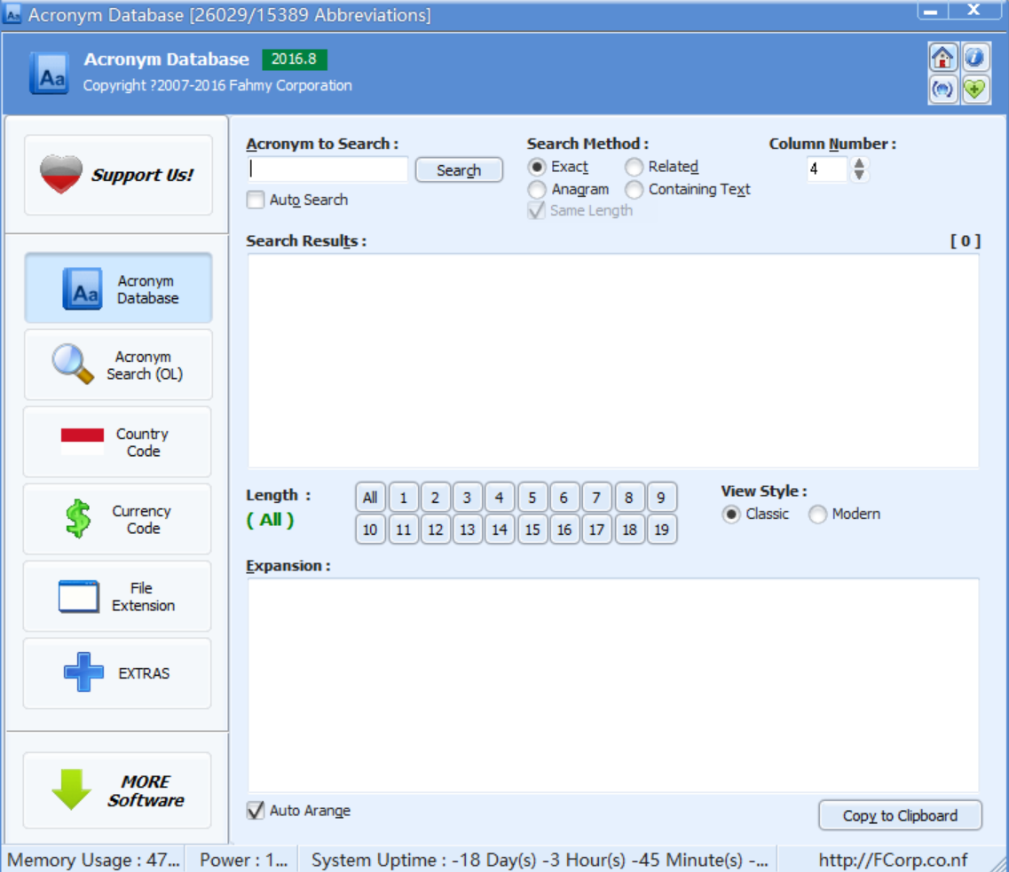This screenshot has height=872, width=1009.
Task: Switch View Style to Modern
Action: (816, 514)
